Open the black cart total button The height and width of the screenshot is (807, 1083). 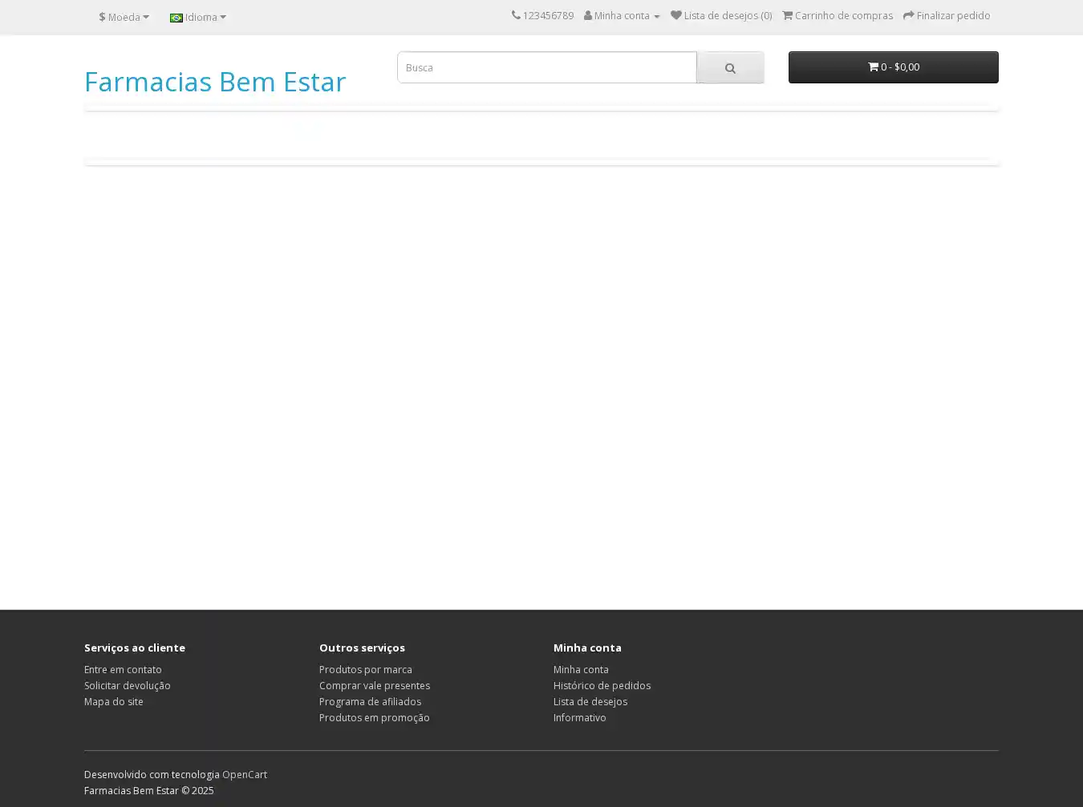[893, 67]
